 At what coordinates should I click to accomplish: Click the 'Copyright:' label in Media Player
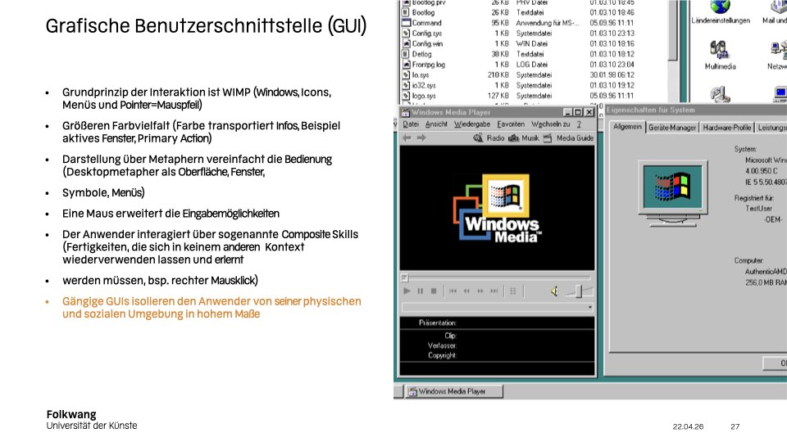click(442, 355)
